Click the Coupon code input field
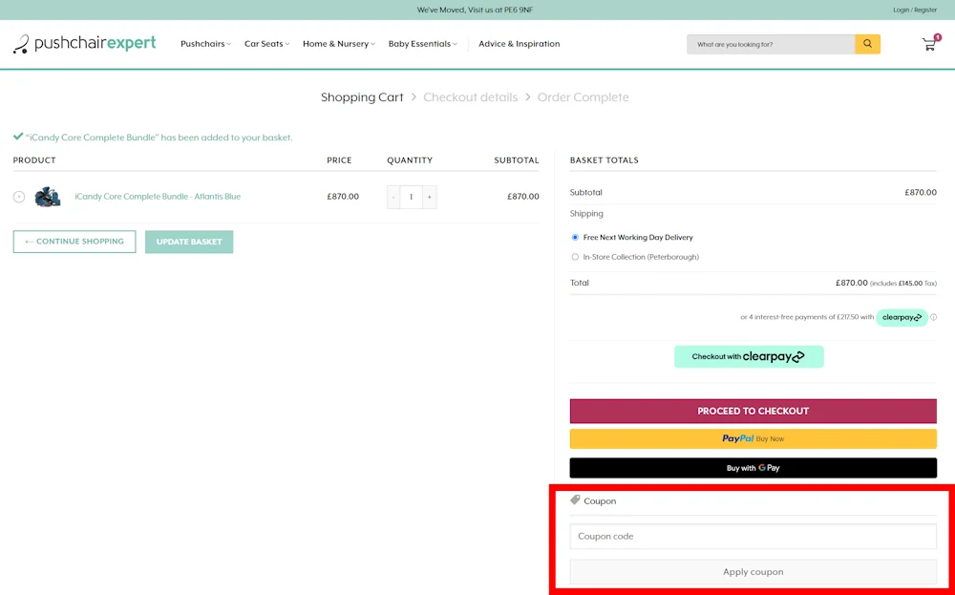The width and height of the screenshot is (955, 595). (x=753, y=537)
